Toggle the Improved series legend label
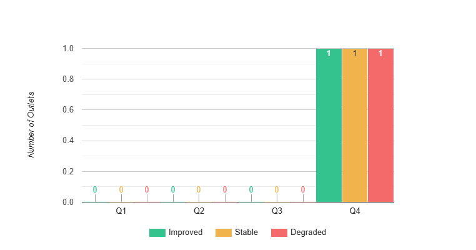Image resolution: width=476 pixels, height=250 pixels. click(x=186, y=232)
